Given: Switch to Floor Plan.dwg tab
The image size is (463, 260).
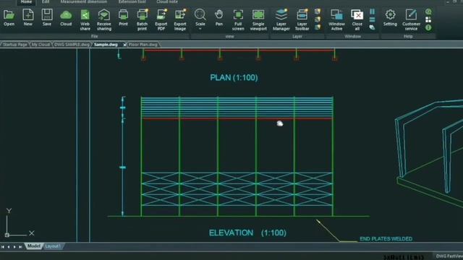Looking at the screenshot, I should (143, 45).
